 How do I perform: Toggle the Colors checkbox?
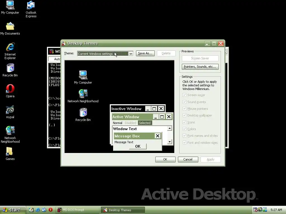click(x=184, y=129)
